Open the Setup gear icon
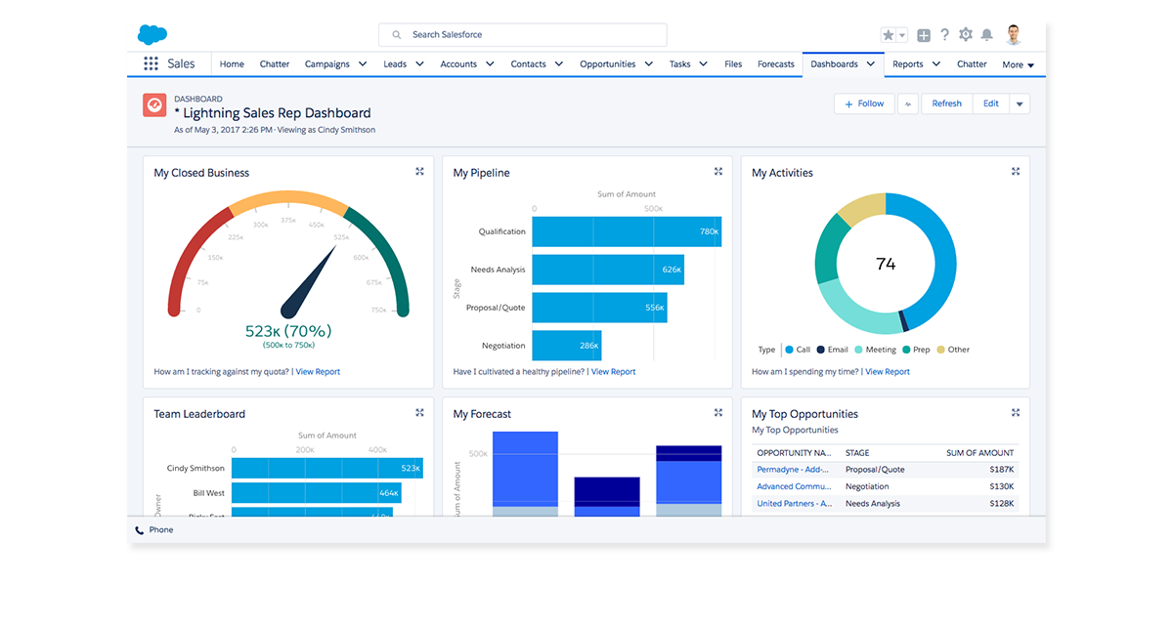Image resolution: width=1173 pixels, height=625 pixels. pos(966,35)
